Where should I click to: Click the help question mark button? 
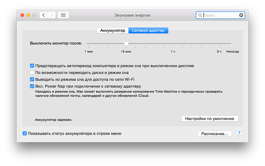pyautogui.click(x=240, y=133)
